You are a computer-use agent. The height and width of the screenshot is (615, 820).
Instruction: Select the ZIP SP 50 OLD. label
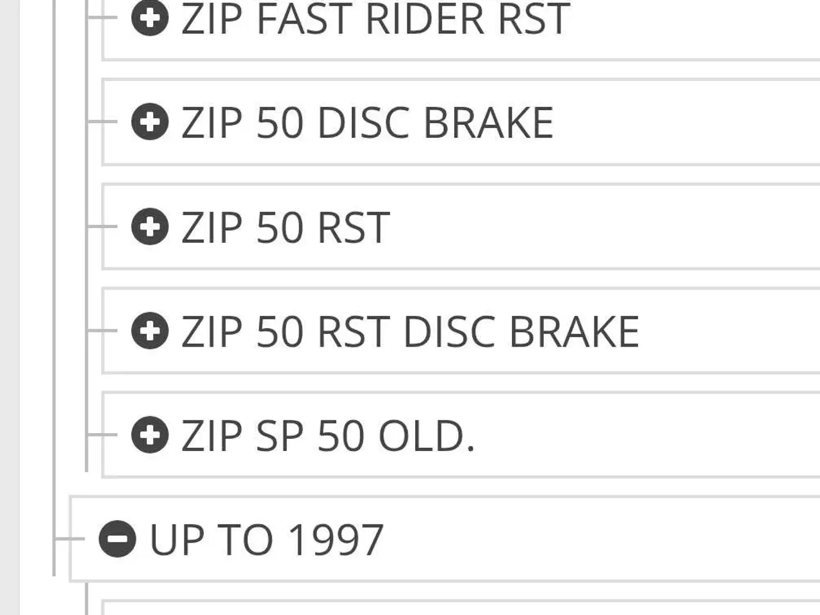click(x=328, y=436)
